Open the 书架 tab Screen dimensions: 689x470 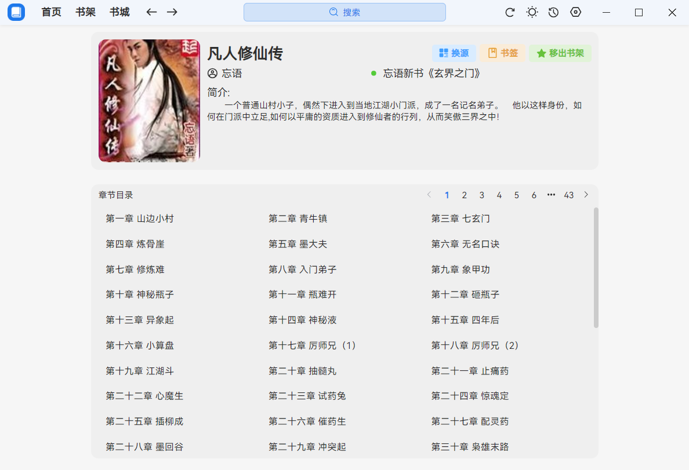85,12
